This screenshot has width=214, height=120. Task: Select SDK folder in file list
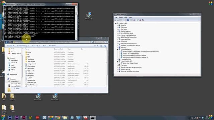click(x=28, y=57)
